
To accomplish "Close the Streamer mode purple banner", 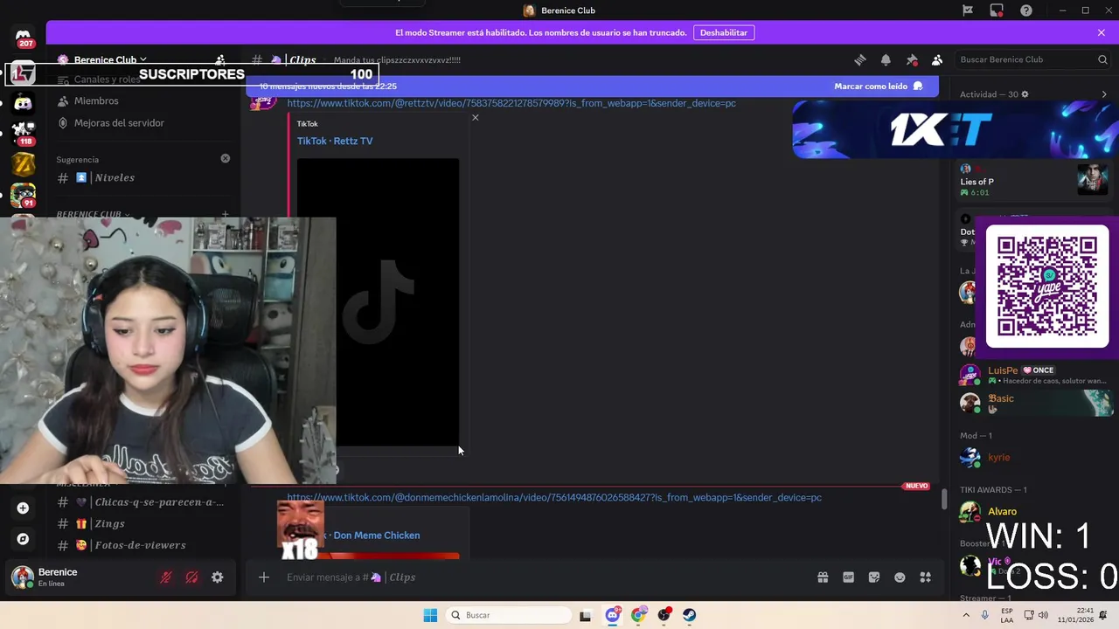I will pos(1102,32).
